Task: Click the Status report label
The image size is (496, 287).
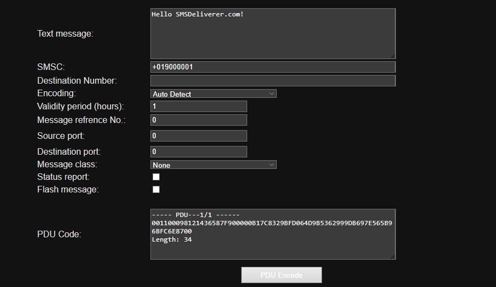Action: (x=63, y=177)
